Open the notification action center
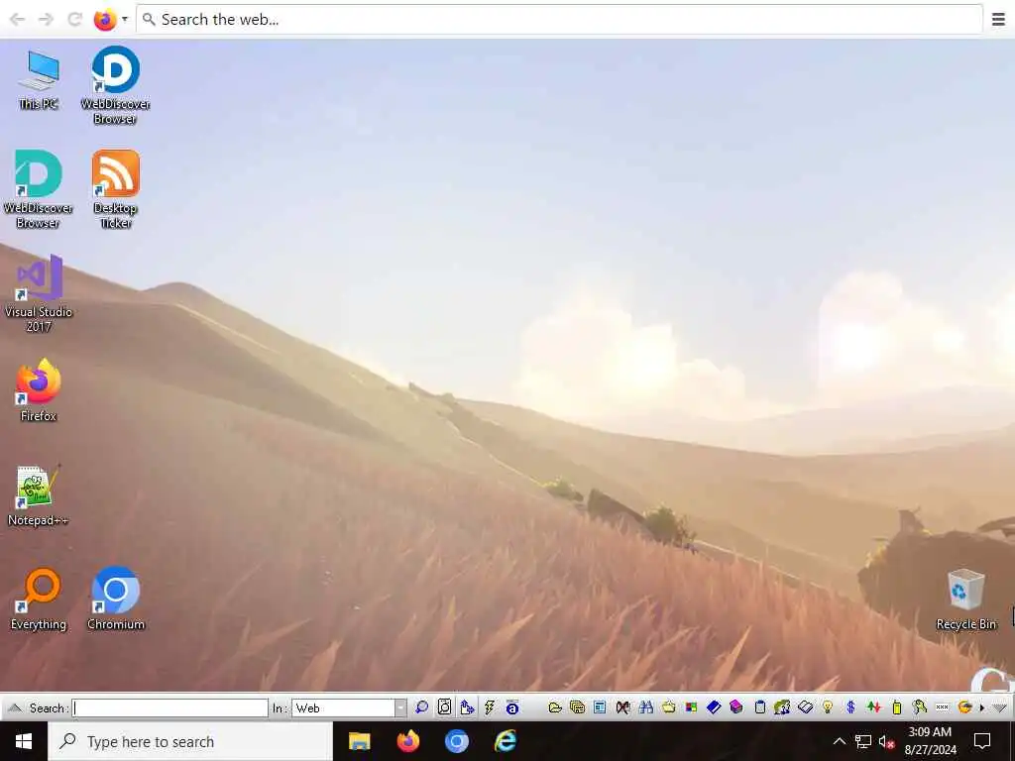The height and width of the screenshot is (761, 1015). [x=982, y=741]
